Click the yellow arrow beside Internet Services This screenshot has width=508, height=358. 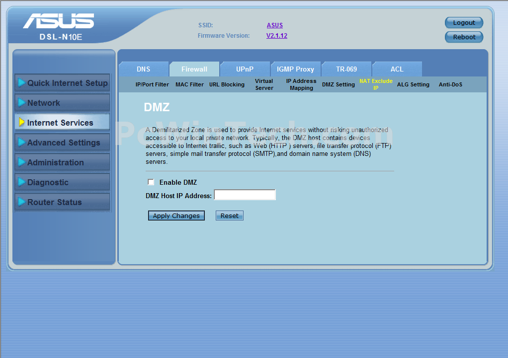point(22,122)
